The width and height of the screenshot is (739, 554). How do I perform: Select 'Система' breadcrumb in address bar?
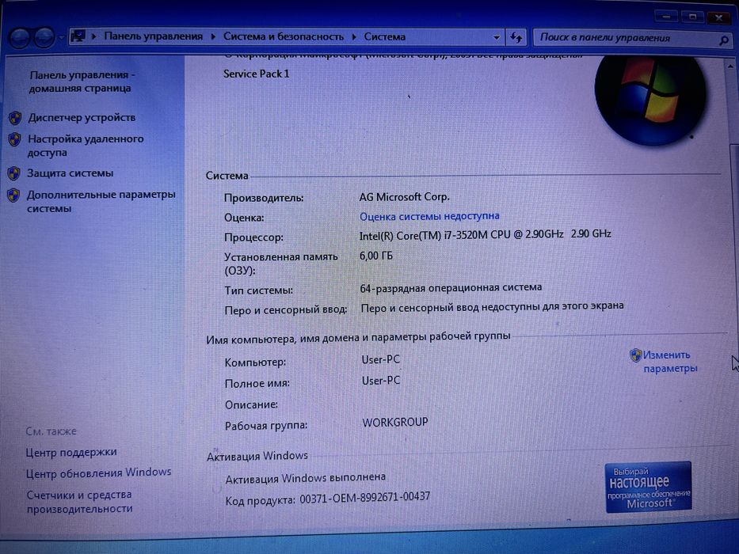[385, 36]
